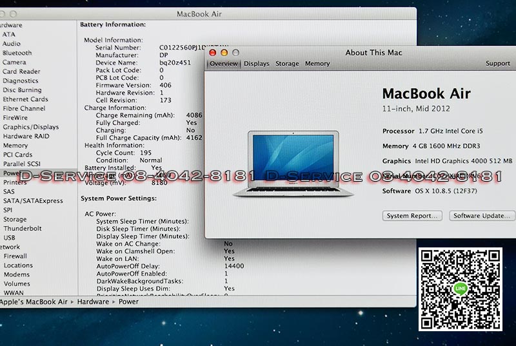Select Disc Burning in the sidebar
Image resolution: width=516 pixels, height=346 pixels.
click(x=22, y=90)
